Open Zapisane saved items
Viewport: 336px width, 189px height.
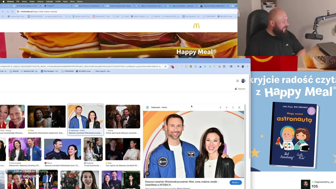(240, 89)
